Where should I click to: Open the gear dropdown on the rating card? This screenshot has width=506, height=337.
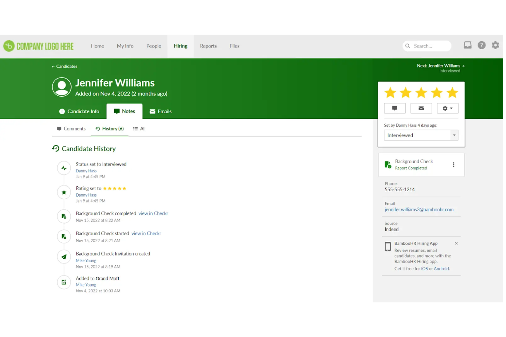coord(448,108)
